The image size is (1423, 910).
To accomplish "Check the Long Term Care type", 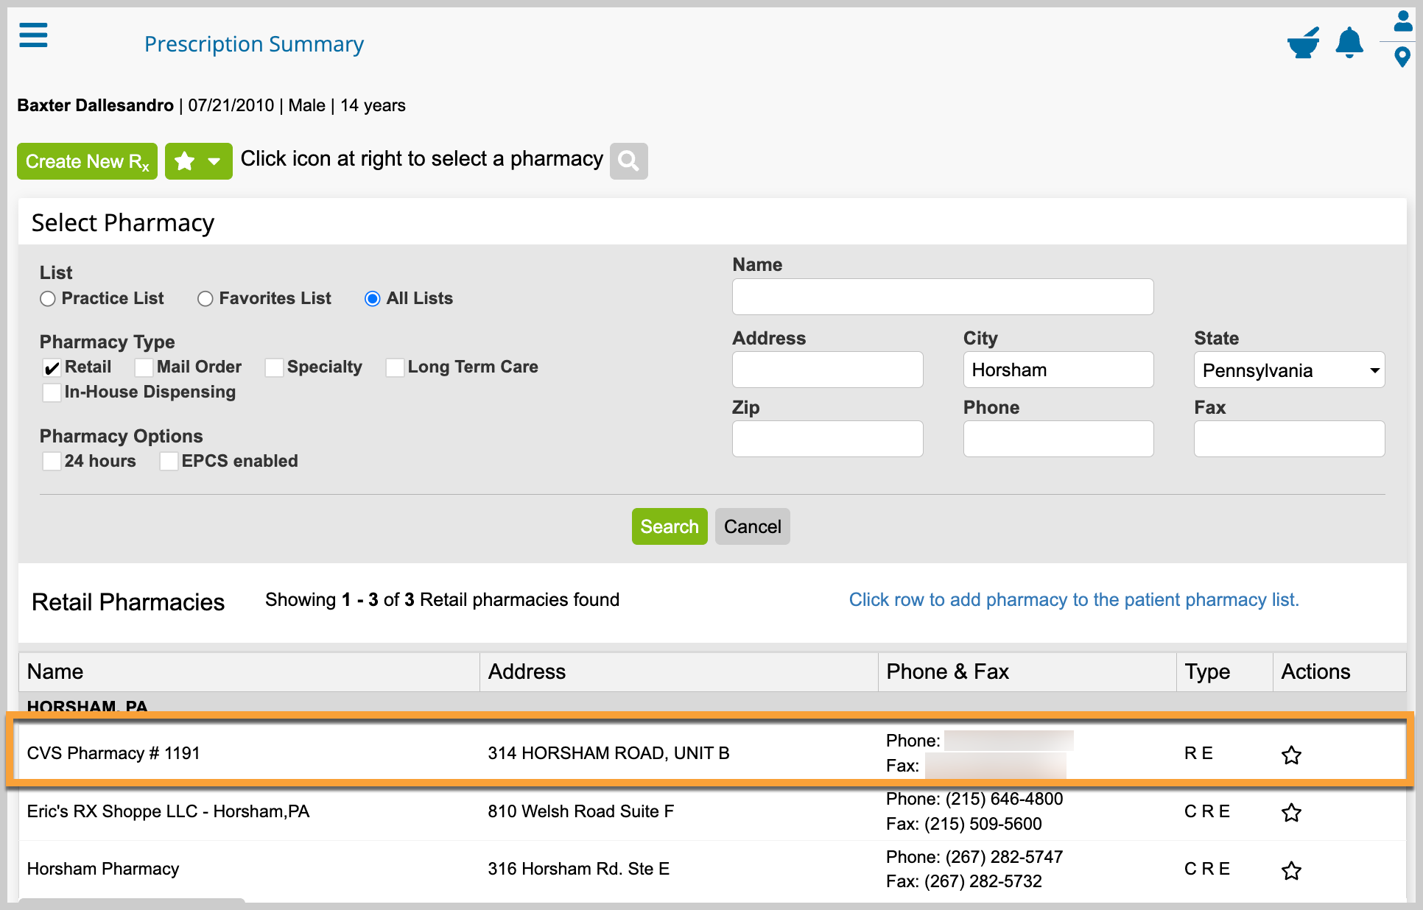I will pos(395,367).
